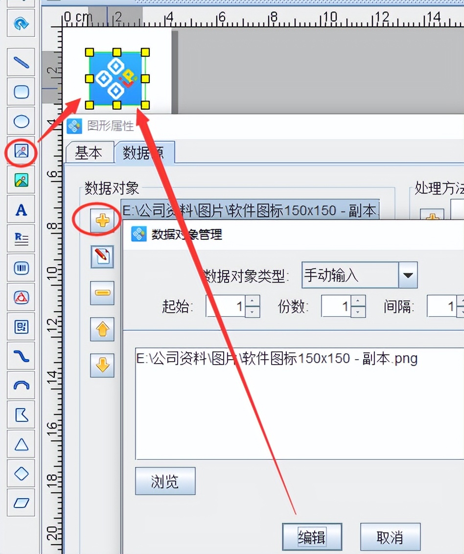Select the diamond shape tool
This screenshot has width=464, height=554.
click(21, 473)
